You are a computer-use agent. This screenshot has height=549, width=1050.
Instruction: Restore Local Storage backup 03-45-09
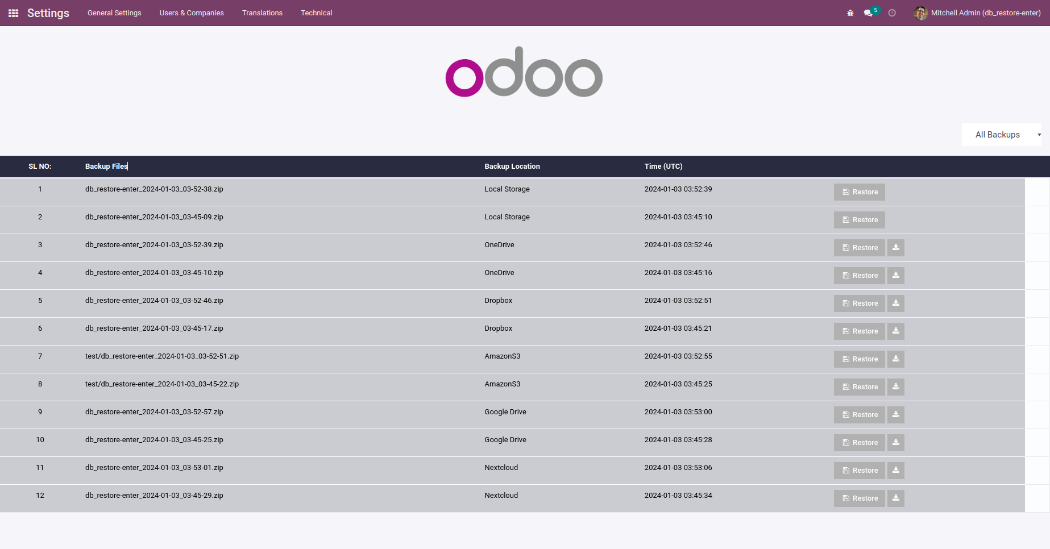pos(860,220)
